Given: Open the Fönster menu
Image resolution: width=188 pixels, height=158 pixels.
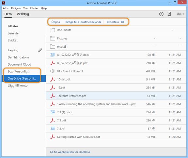Looking at the screenshot, I should [34, 8].
